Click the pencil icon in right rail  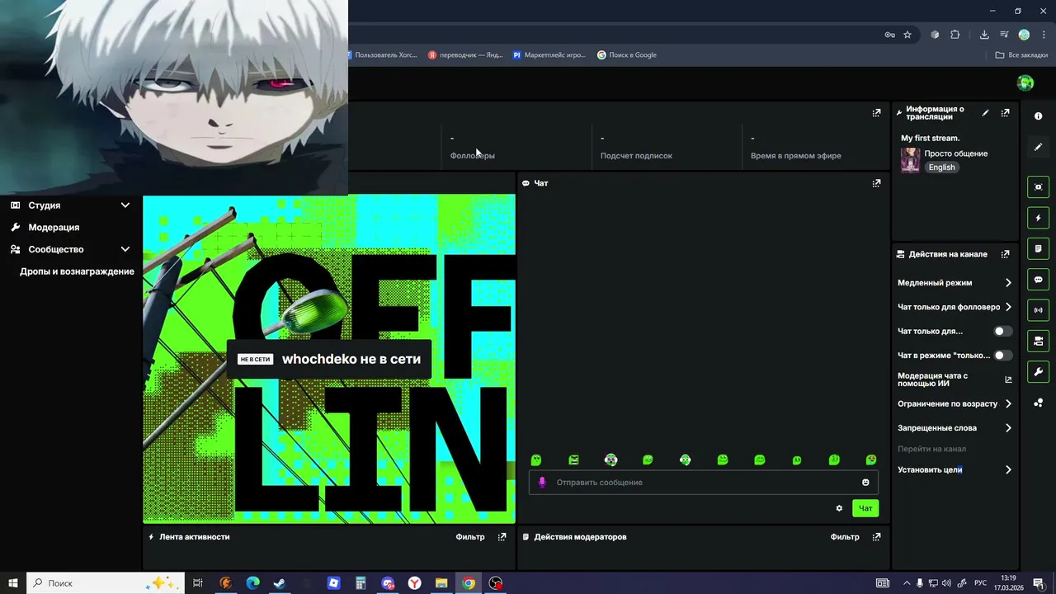[x=1038, y=147]
